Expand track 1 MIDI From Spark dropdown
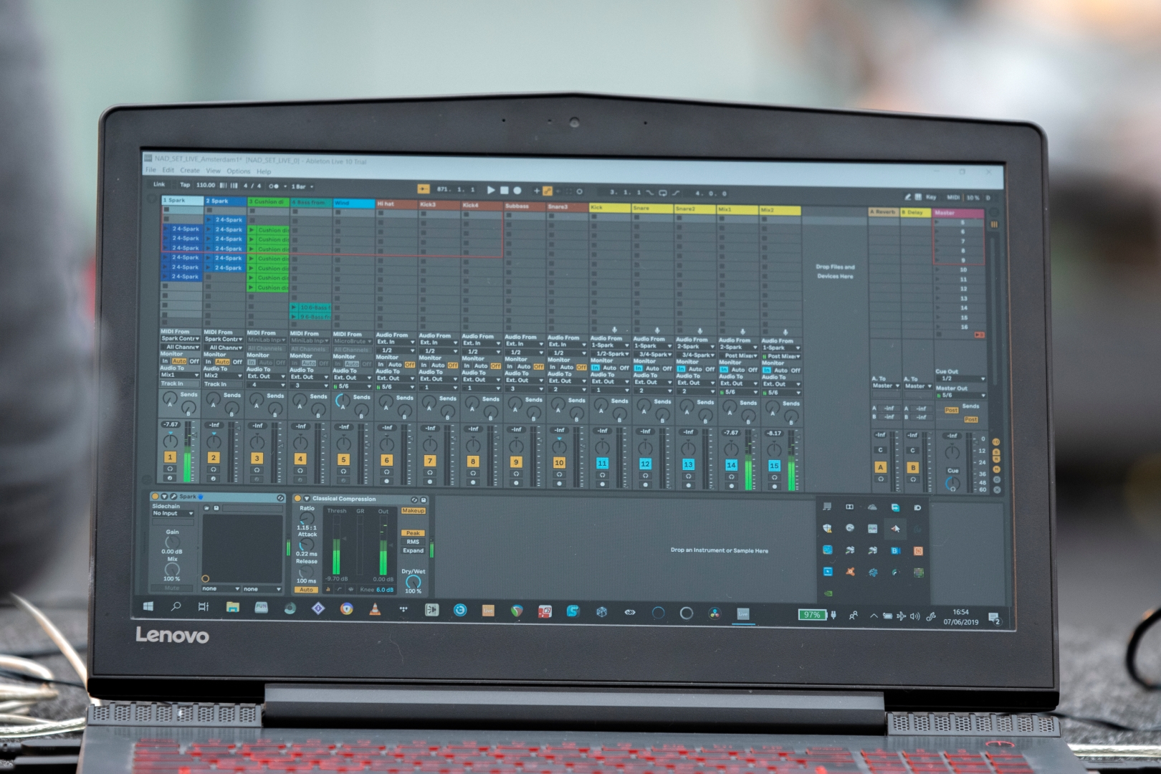The image size is (1161, 774). pyautogui.click(x=181, y=339)
